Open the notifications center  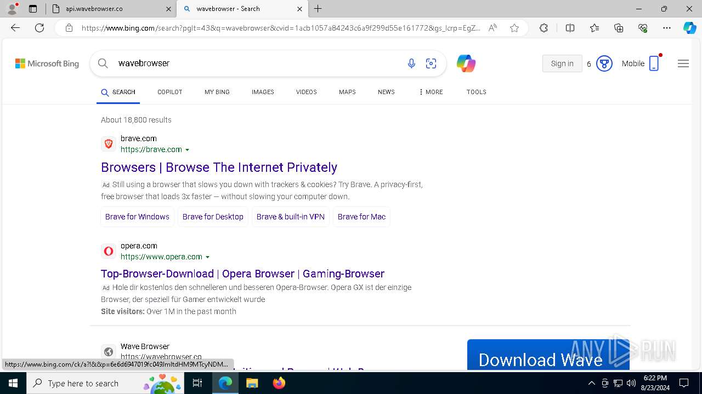684,383
